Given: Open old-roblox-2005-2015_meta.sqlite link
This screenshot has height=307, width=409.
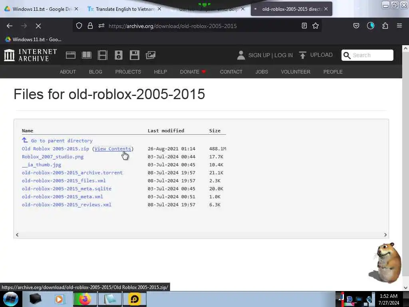Looking at the screenshot, I should [67, 189].
